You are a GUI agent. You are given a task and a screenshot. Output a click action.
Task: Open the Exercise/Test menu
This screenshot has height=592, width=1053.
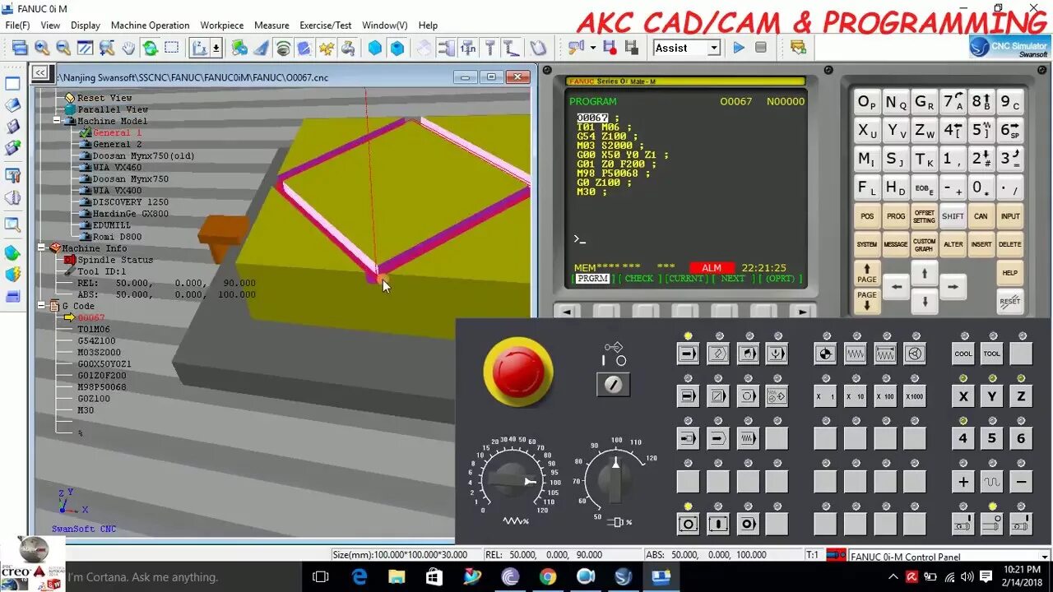[x=325, y=25]
